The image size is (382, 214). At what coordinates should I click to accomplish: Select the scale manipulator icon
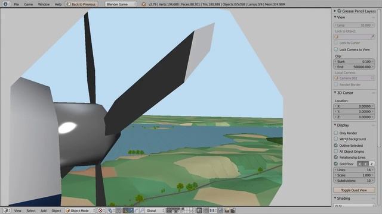tap(142, 210)
